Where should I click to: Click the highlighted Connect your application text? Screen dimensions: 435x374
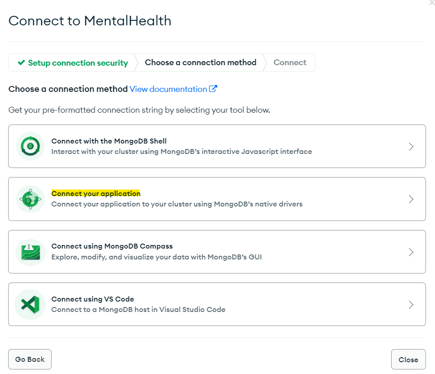[96, 193]
